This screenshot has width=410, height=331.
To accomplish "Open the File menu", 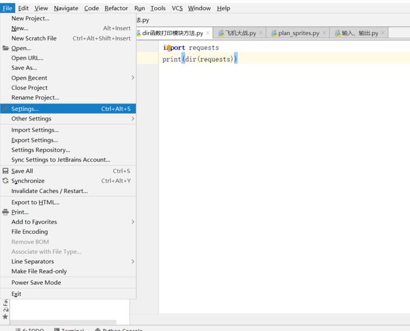I will tap(8, 8).
